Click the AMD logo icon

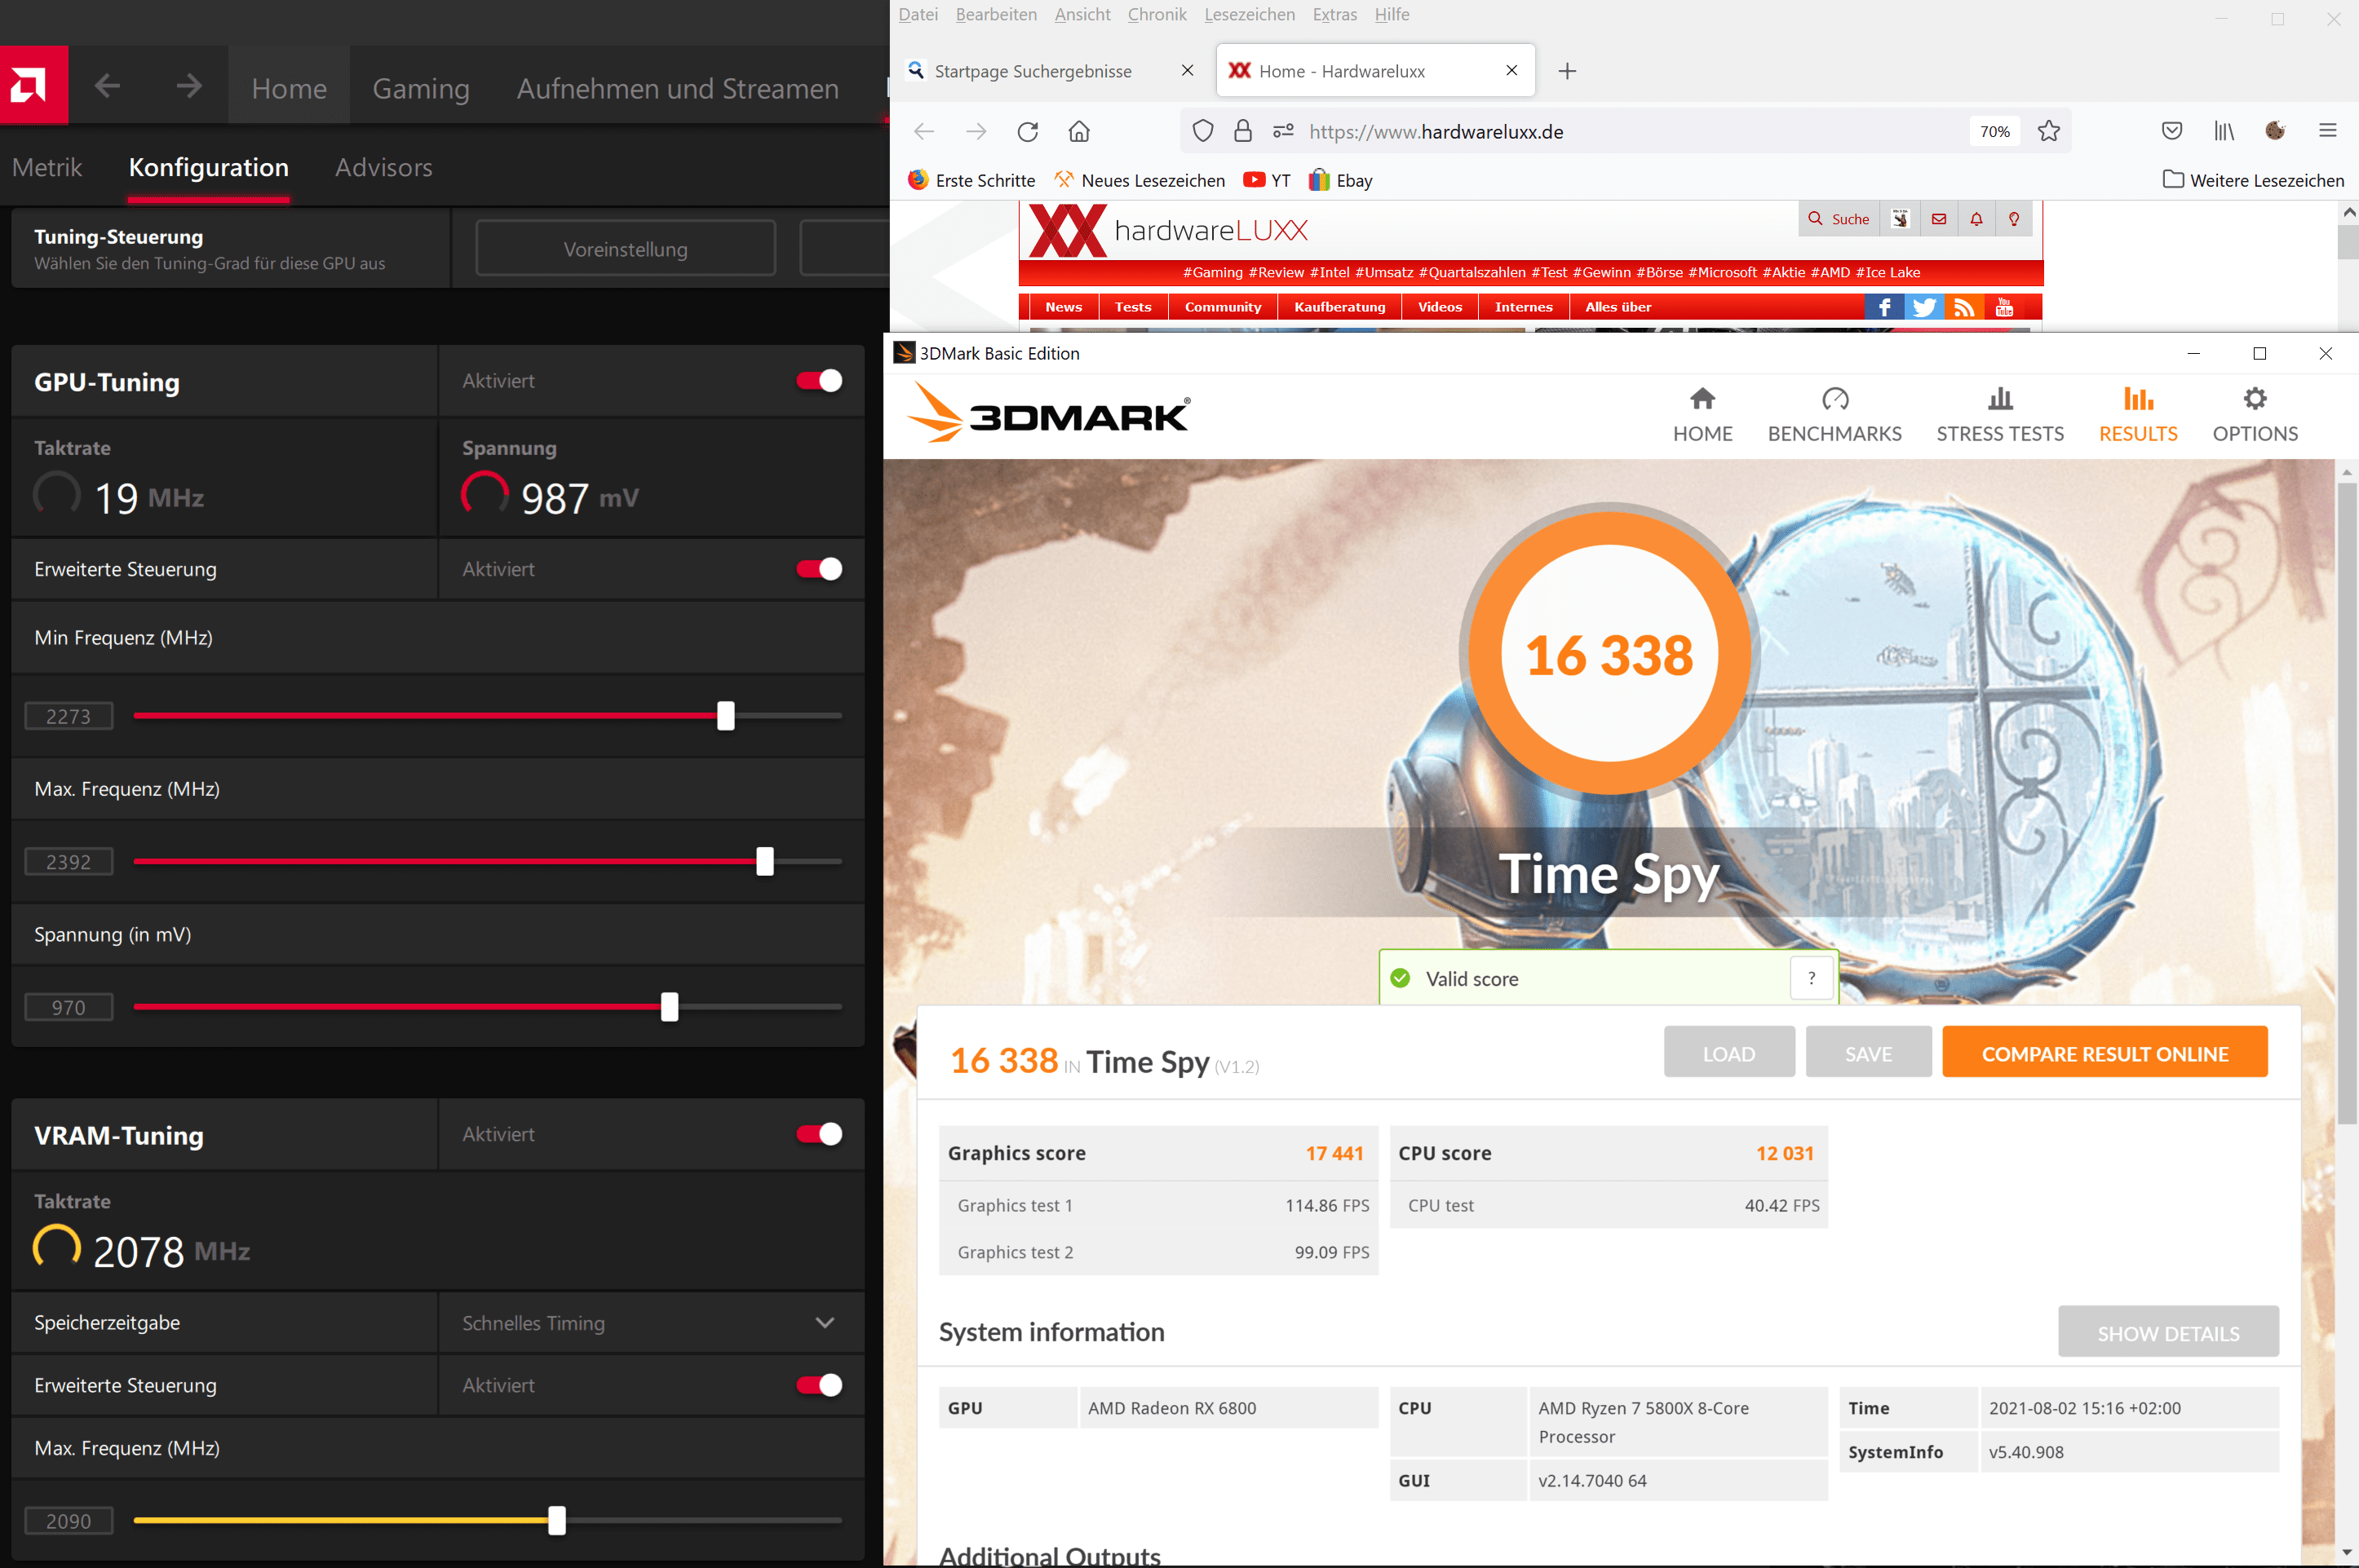[x=34, y=86]
